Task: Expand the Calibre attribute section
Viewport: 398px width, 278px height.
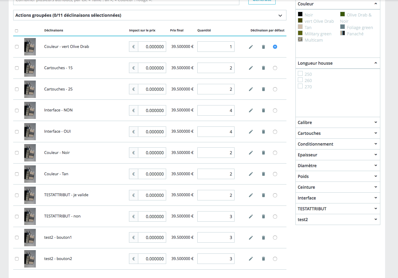Action: tap(338, 123)
